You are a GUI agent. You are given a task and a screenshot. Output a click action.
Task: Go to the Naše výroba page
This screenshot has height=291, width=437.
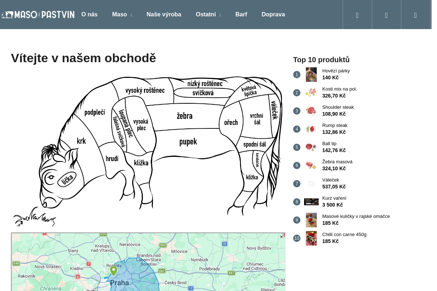[x=164, y=15]
